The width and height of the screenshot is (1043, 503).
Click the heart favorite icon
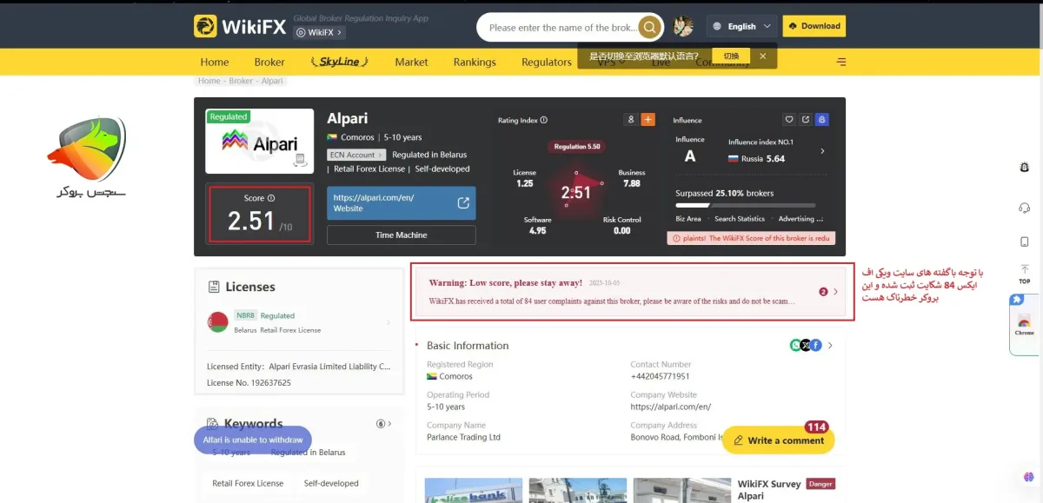pos(789,120)
